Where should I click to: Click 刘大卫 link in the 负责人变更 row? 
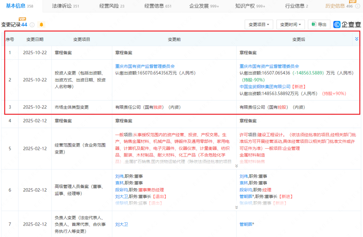(121, 224)
